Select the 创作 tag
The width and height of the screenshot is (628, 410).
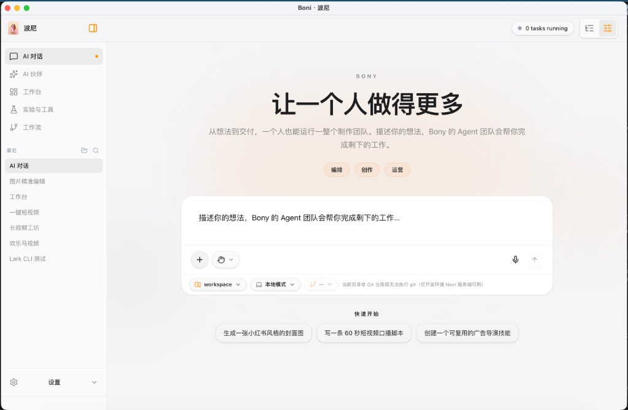[x=367, y=170]
